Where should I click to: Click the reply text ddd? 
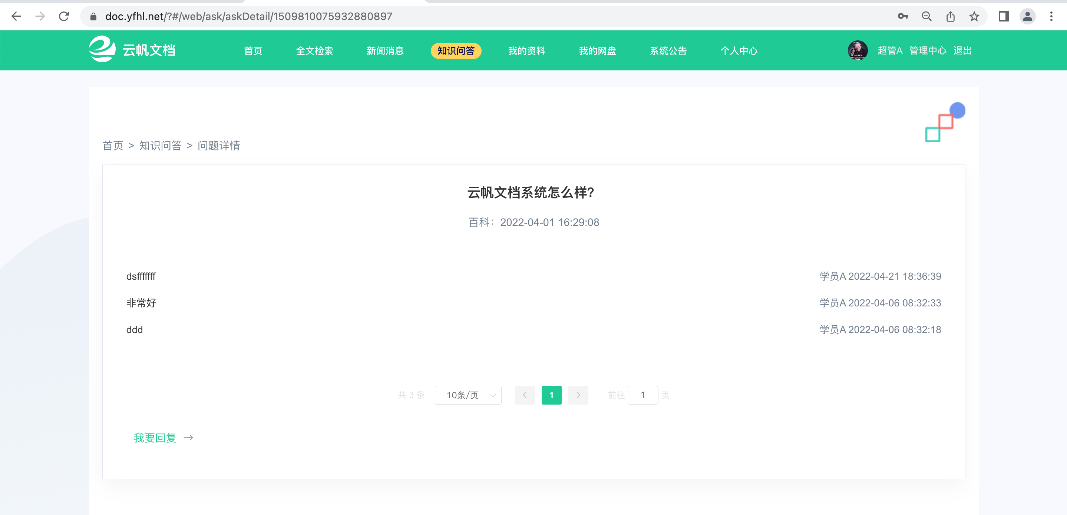coord(135,329)
